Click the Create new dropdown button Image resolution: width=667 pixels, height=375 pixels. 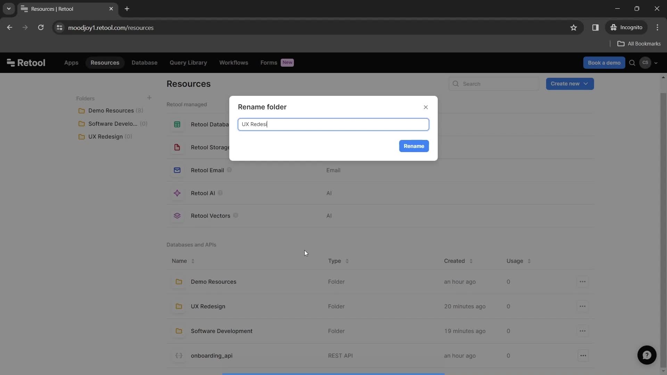[570, 83]
